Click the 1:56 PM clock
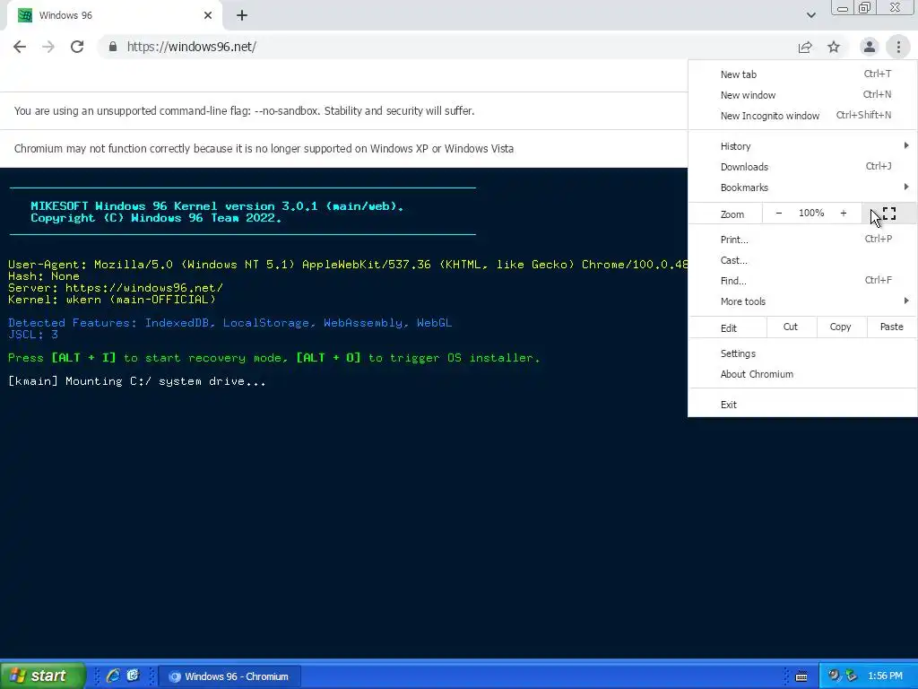Viewport: 918px width, 689px height. tap(885, 676)
